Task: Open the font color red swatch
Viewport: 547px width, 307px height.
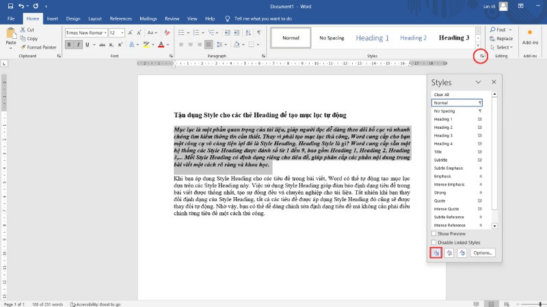Action: click(x=160, y=45)
